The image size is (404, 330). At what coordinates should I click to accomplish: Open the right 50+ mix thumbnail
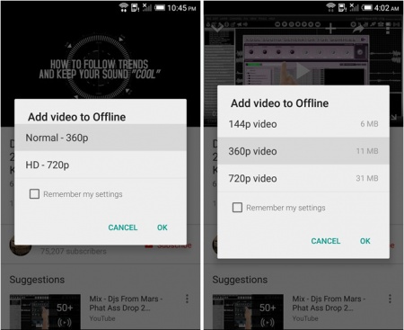coord(248,312)
